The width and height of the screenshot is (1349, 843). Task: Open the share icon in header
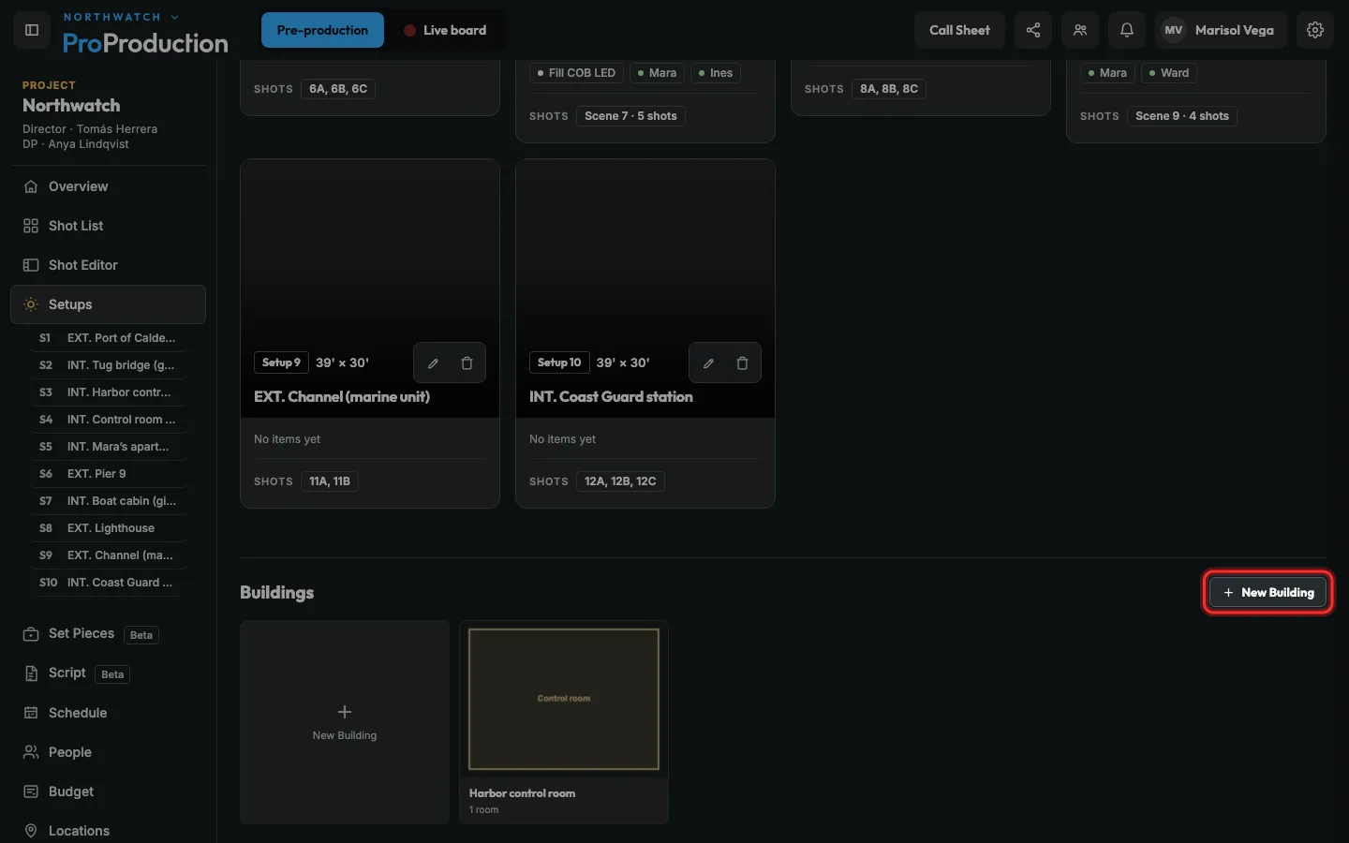point(1033,30)
